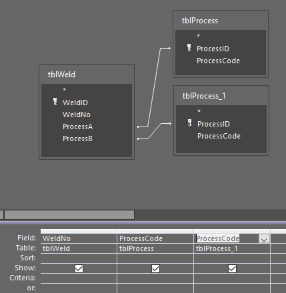Select the asterisk in tblProcess
The width and height of the screenshot is (286, 293).
(x=199, y=36)
